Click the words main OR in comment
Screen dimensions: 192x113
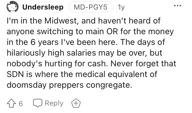102,32
